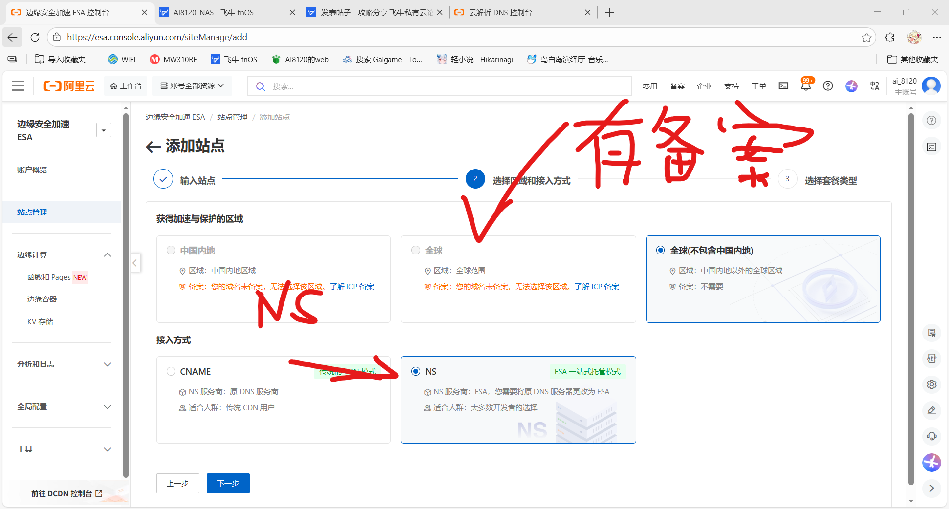Screen dimensions: 949x509
Task: Open the settings gear in right rail
Action: (x=932, y=384)
